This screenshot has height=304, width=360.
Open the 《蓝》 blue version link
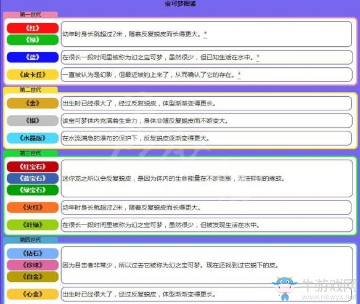click(33, 57)
